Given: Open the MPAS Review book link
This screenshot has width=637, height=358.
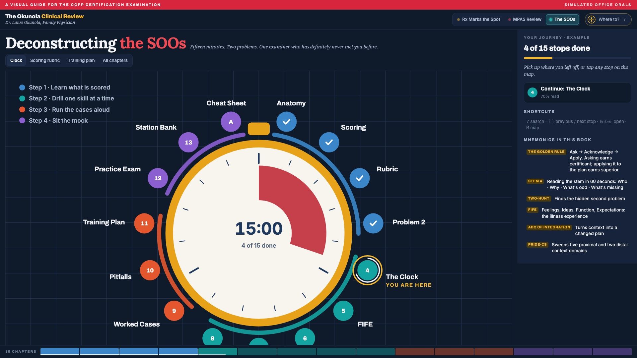Looking at the screenshot, I should tap(525, 20).
